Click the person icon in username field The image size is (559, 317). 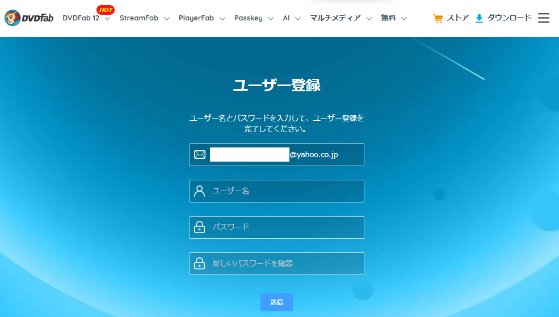coord(199,191)
